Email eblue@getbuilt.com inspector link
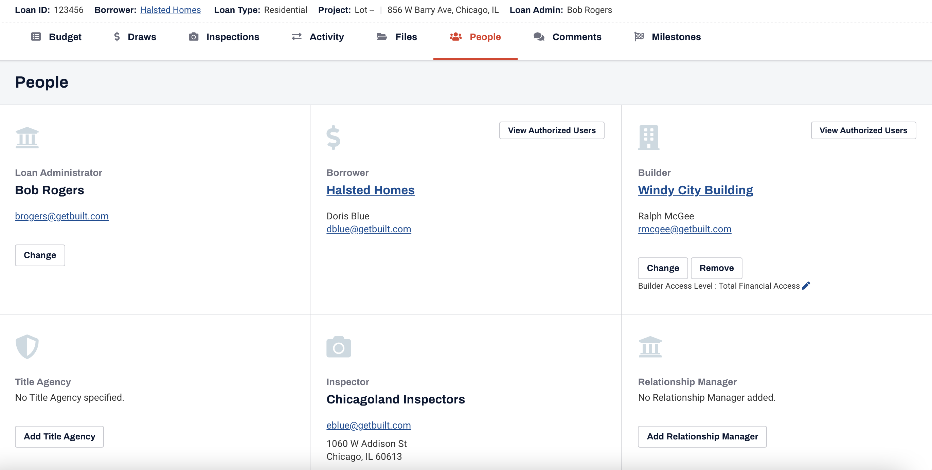This screenshot has height=470, width=932. coord(369,425)
